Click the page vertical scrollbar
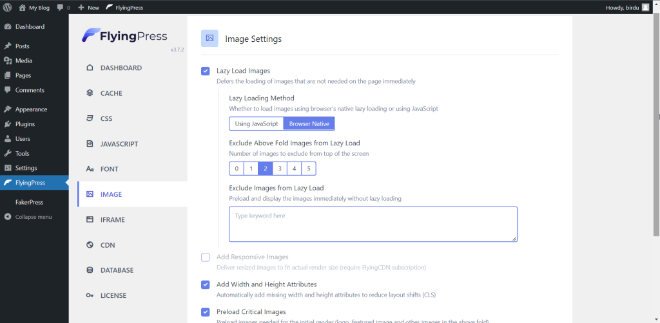 [x=657, y=126]
